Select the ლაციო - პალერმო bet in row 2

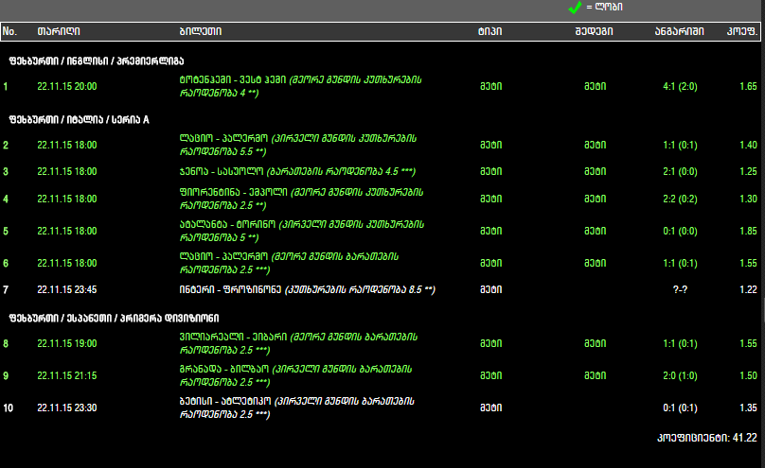point(298,145)
